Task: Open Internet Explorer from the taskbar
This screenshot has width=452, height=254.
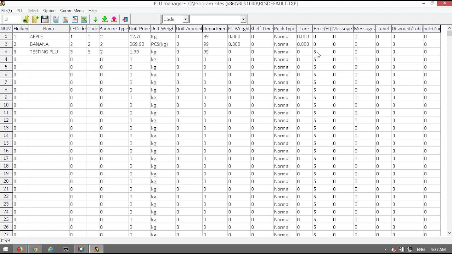Action: (x=50, y=249)
